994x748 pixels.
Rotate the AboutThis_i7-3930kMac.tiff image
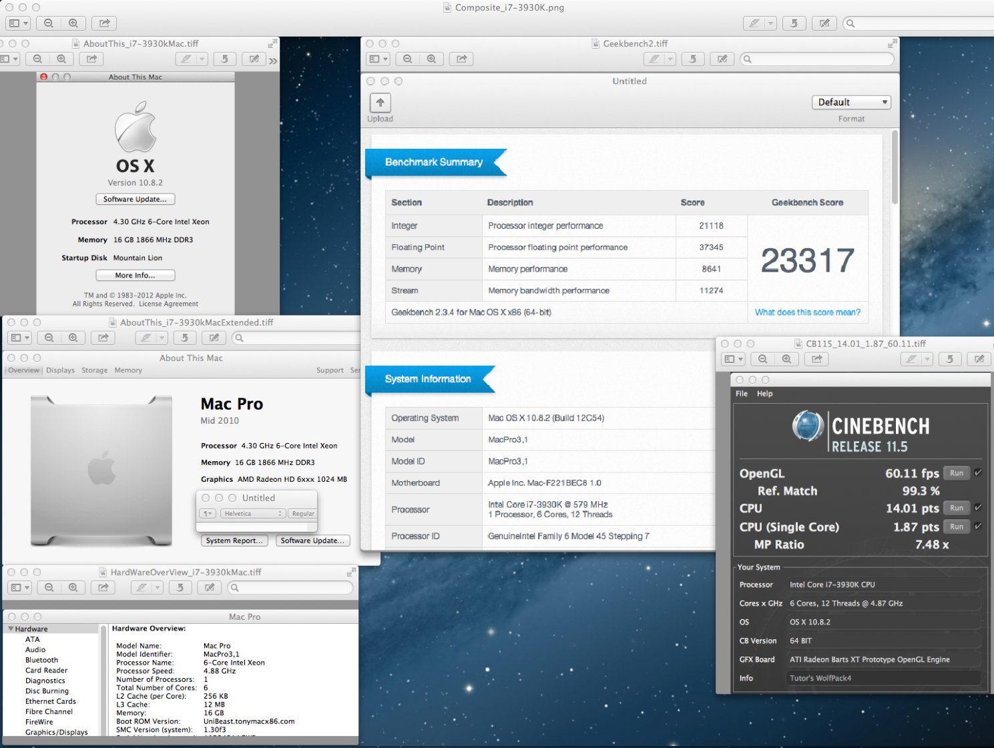(225, 59)
